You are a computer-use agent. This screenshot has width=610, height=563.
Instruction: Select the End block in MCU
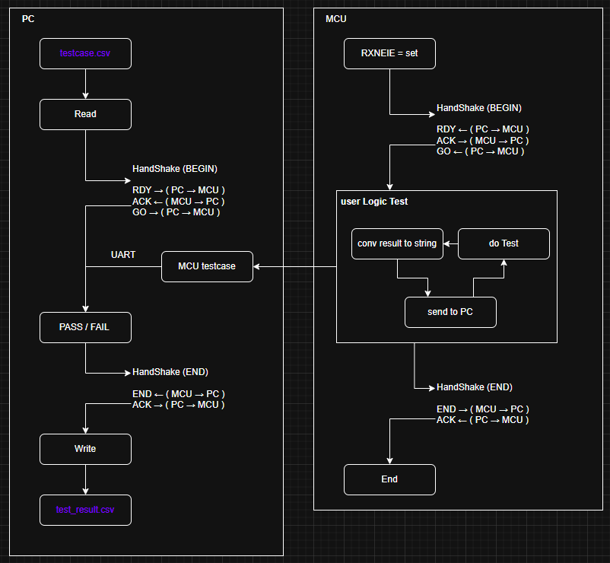pos(389,479)
